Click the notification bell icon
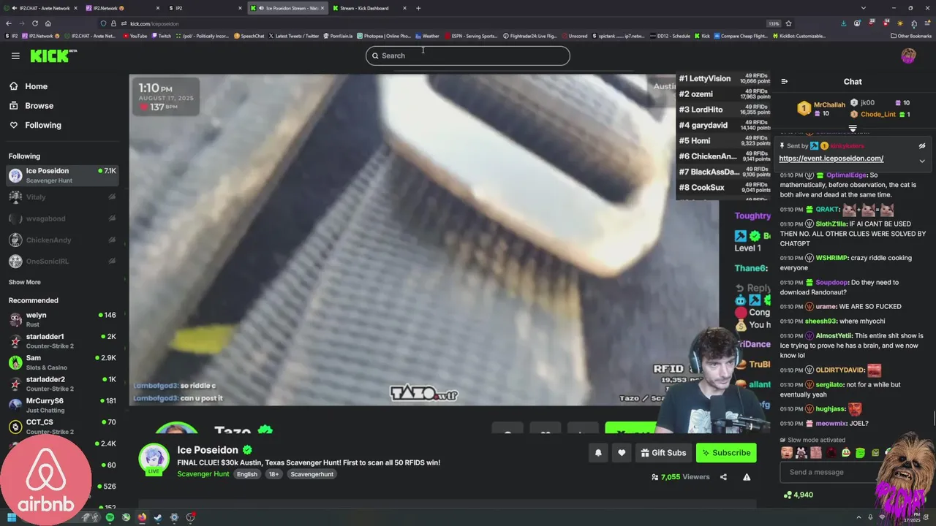 pyautogui.click(x=598, y=453)
